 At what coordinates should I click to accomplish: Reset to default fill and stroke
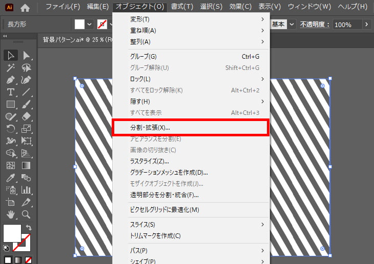pos(6,248)
